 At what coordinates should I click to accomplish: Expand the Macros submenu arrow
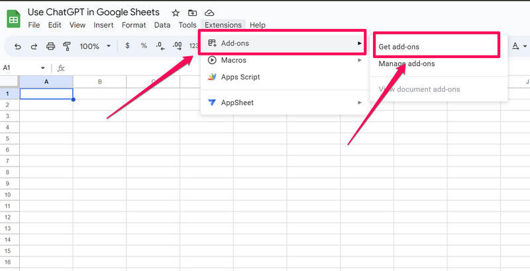(x=360, y=60)
